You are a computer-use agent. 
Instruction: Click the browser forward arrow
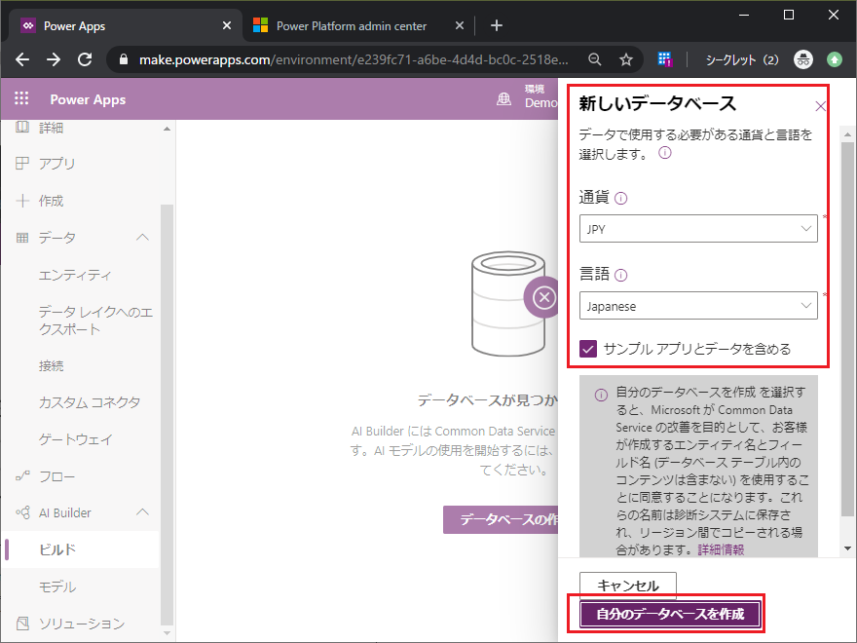pos(54,59)
